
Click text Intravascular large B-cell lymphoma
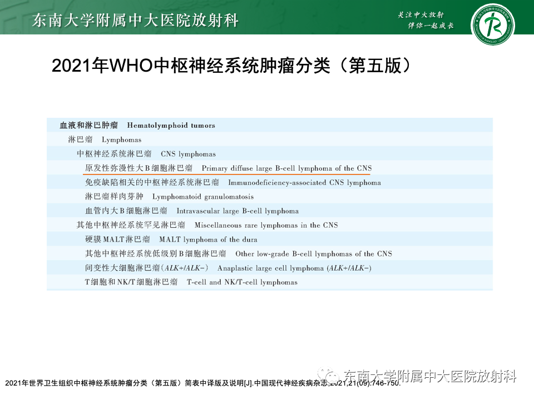click(238, 211)
